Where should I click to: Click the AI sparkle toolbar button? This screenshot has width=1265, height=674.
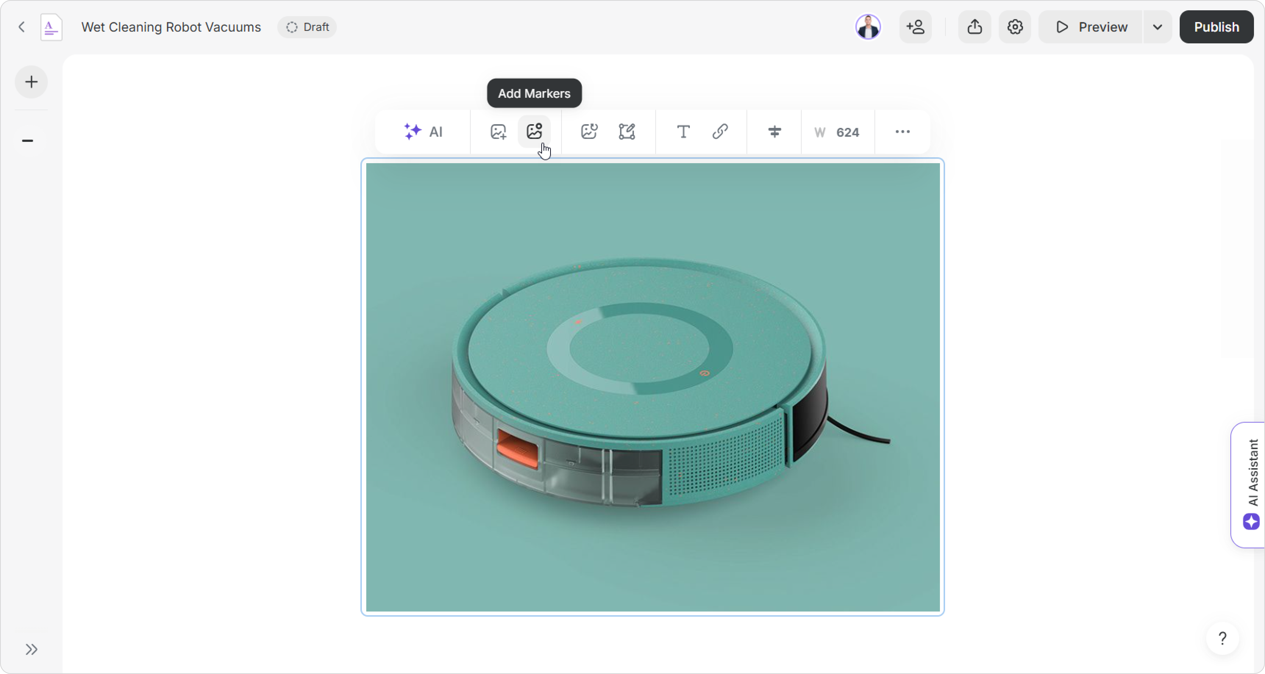[423, 132]
